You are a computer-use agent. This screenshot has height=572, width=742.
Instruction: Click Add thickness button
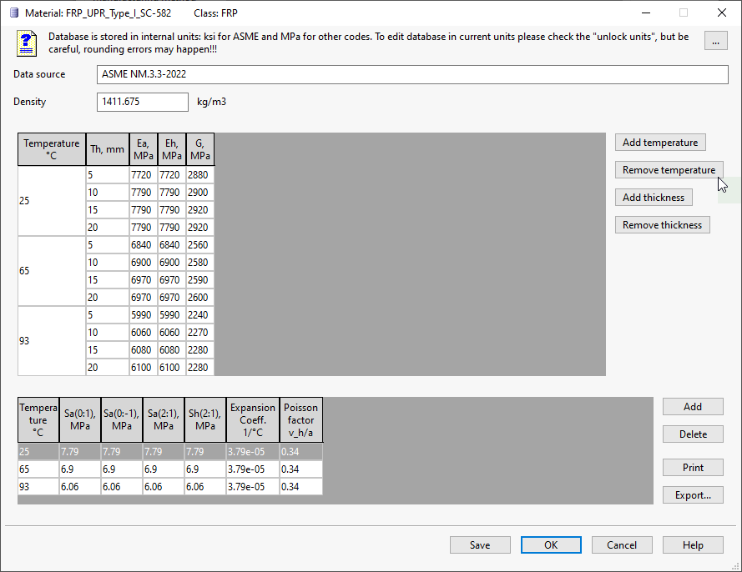coord(654,198)
